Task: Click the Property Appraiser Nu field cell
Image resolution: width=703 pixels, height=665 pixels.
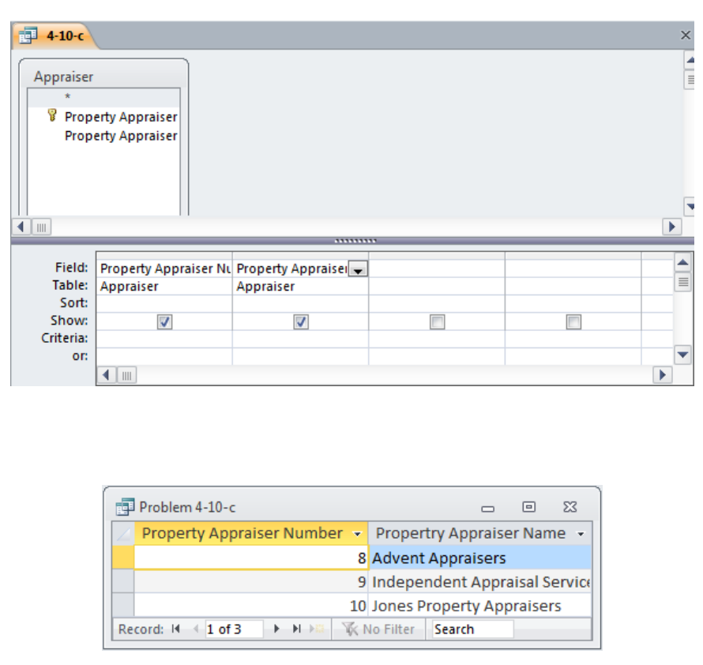Action: click(164, 269)
